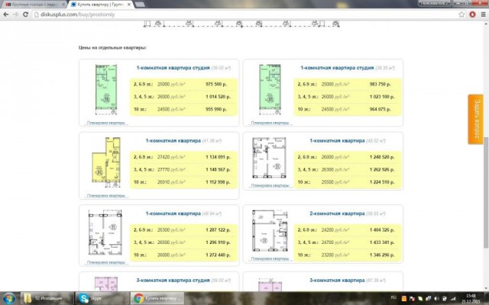The height and width of the screenshot is (305, 489).
Task: Click the price '1 112 998 р.'
Action: coord(218,182)
